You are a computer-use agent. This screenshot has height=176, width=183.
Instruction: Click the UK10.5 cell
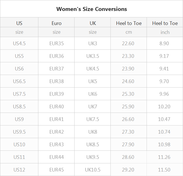click(x=93, y=170)
